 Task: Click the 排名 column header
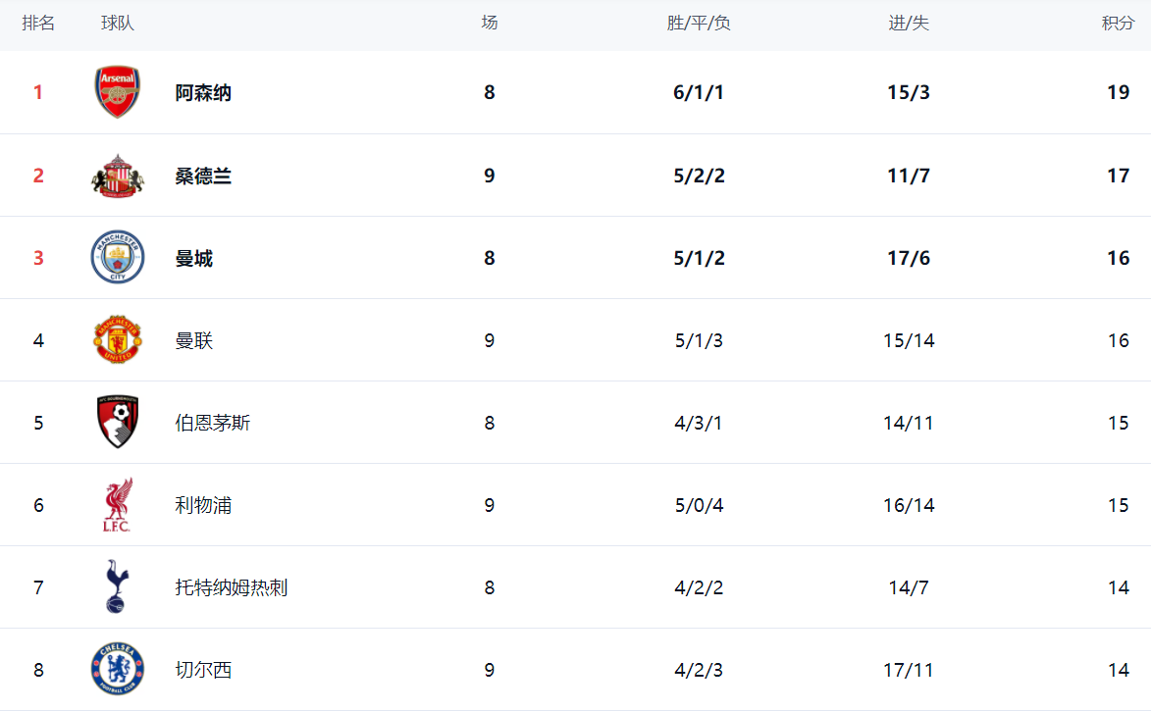point(38,24)
